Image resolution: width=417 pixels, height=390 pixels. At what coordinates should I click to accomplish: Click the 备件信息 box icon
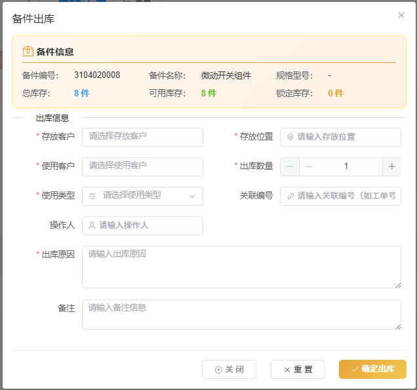click(x=28, y=51)
